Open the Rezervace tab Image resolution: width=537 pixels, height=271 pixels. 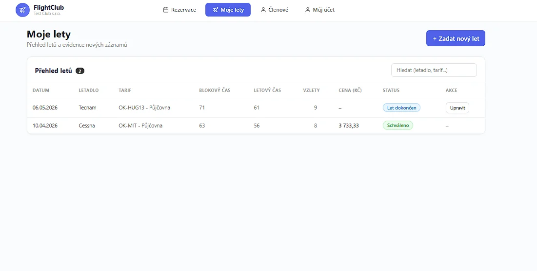tap(179, 10)
